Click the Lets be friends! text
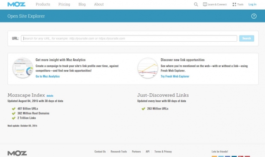 pyautogui.click(x=220, y=152)
